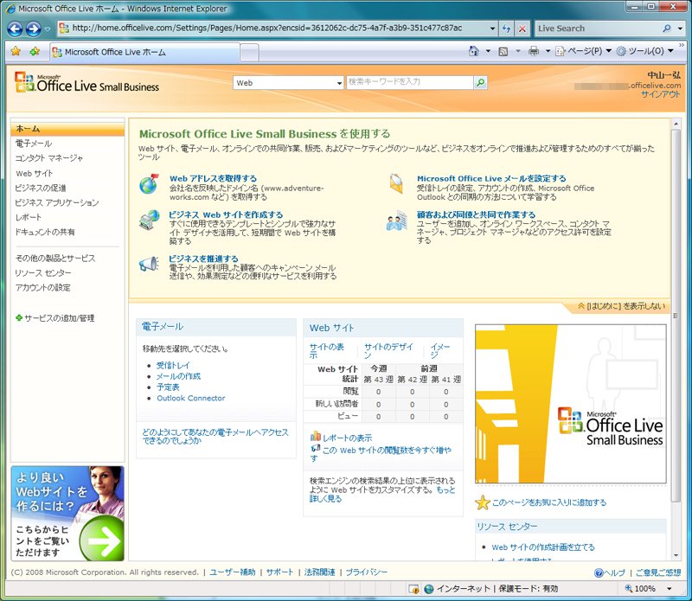The image size is (692, 601).
Task: Open the リソース センター sidebar link
Action: point(42,273)
